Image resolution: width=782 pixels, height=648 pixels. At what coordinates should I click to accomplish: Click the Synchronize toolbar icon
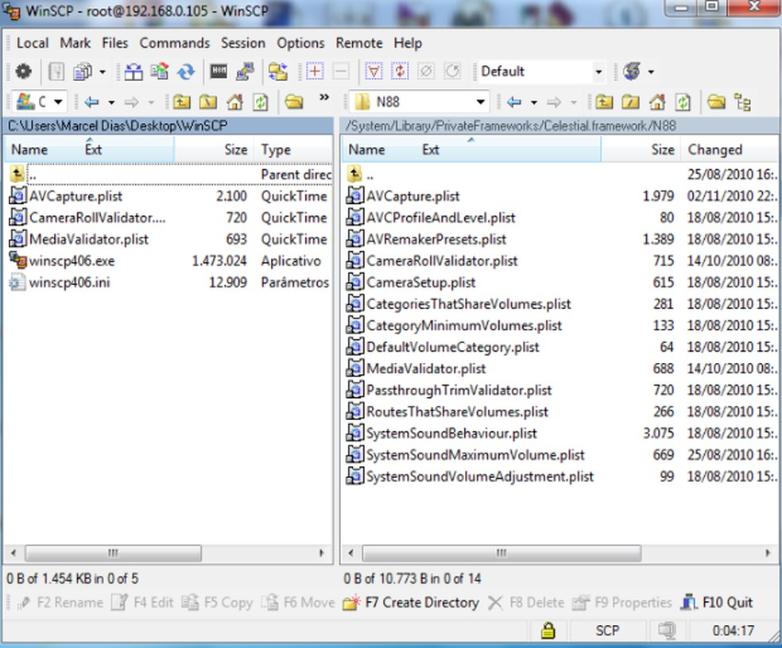[x=160, y=71]
